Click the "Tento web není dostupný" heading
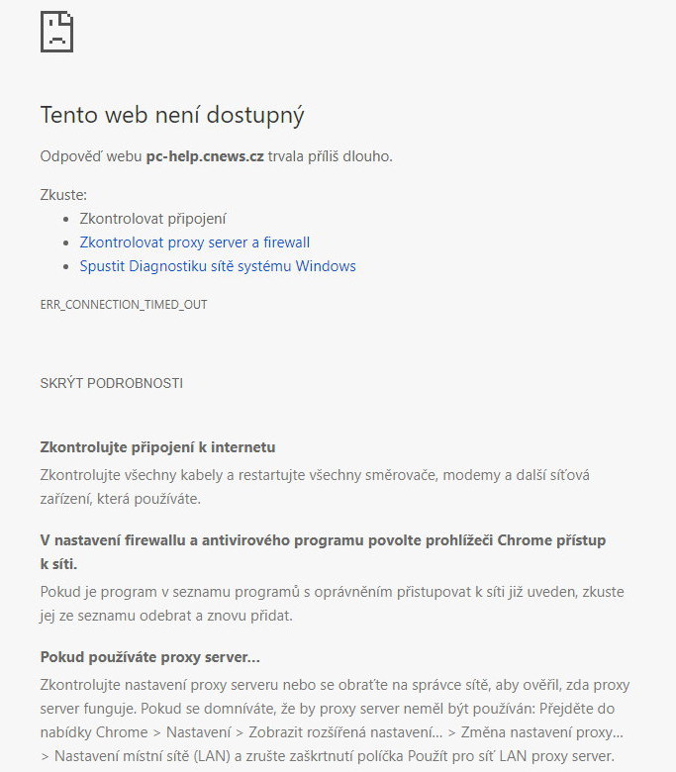Image resolution: width=676 pixels, height=772 pixels. [171, 115]
